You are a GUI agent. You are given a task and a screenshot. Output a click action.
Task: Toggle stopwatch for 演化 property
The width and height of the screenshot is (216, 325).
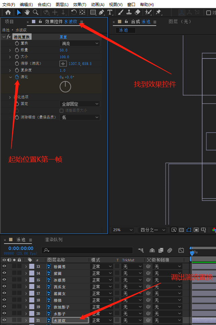(x=17, y=77)
